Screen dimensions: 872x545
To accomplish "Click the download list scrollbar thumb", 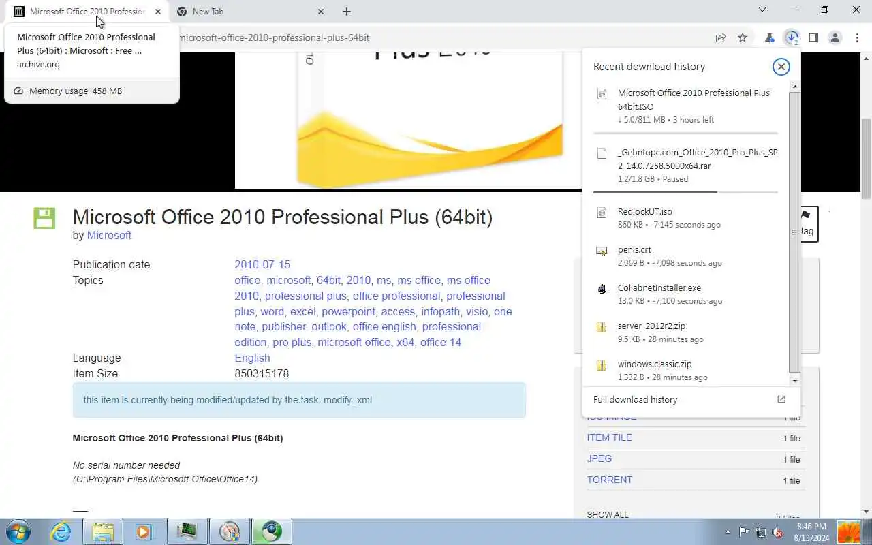I will click(x=794, y=232).
